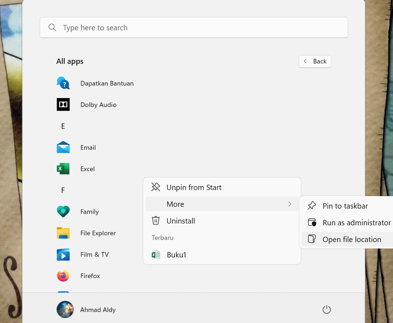This screenshot has height=323, width=393.
Task: Click Ahmad Aldy profile picture
Action: coord(65,309)
